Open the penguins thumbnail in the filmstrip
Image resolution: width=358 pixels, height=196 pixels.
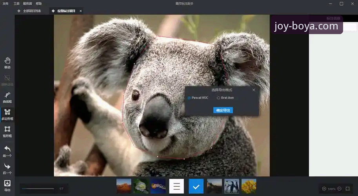pyautogui.click(x=232, y=186)
